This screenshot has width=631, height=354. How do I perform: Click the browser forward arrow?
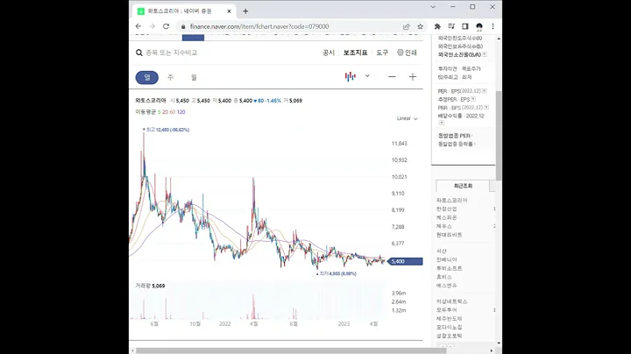[x=152, y=26]
